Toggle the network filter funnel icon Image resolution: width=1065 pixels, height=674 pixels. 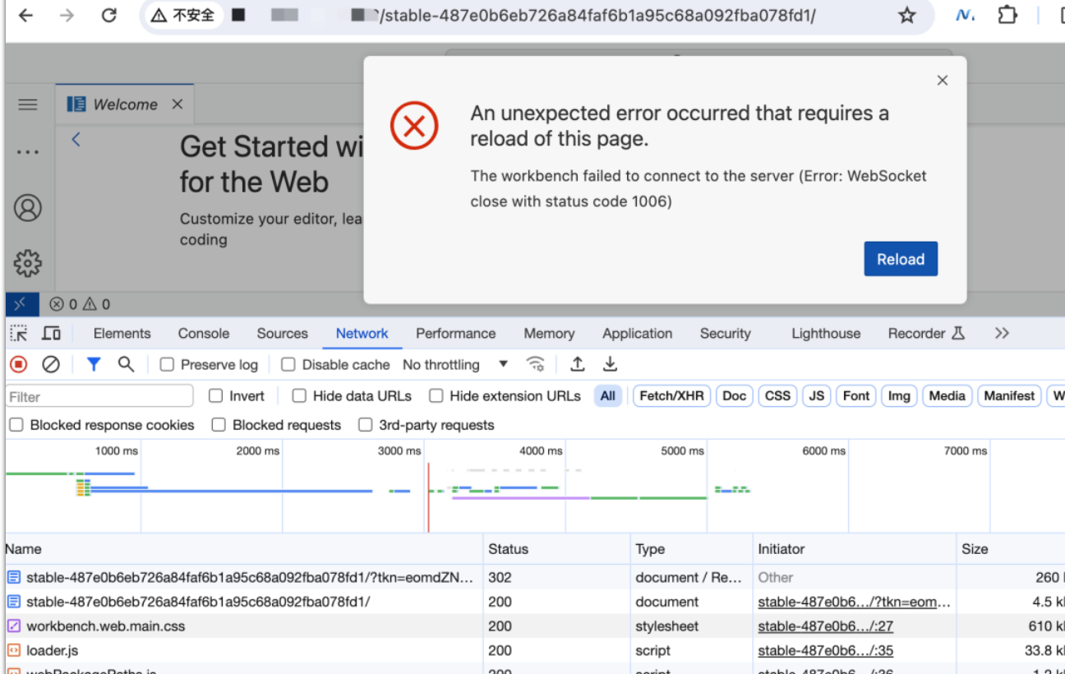coord(94,364)
